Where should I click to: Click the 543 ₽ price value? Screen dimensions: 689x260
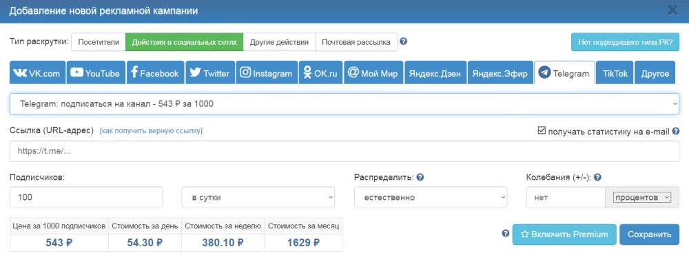pos(59,242)
